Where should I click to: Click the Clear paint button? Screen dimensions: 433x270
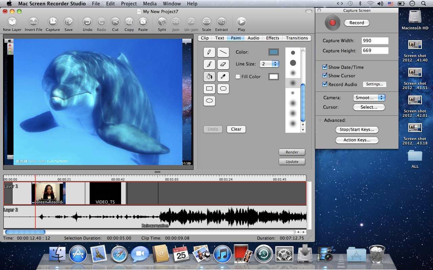click(236, 129)
